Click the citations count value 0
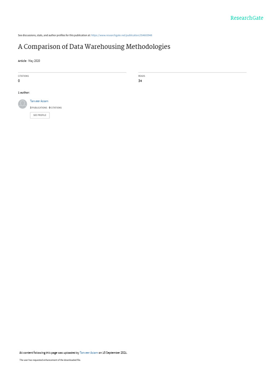 (19, 81)
